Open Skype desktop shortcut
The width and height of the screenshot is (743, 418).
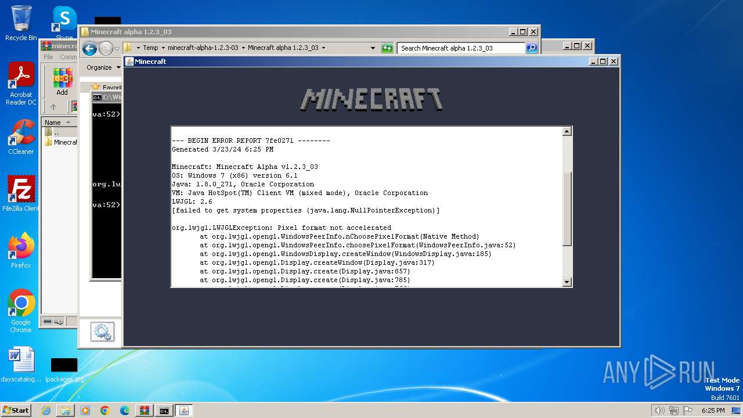point(64,22)
